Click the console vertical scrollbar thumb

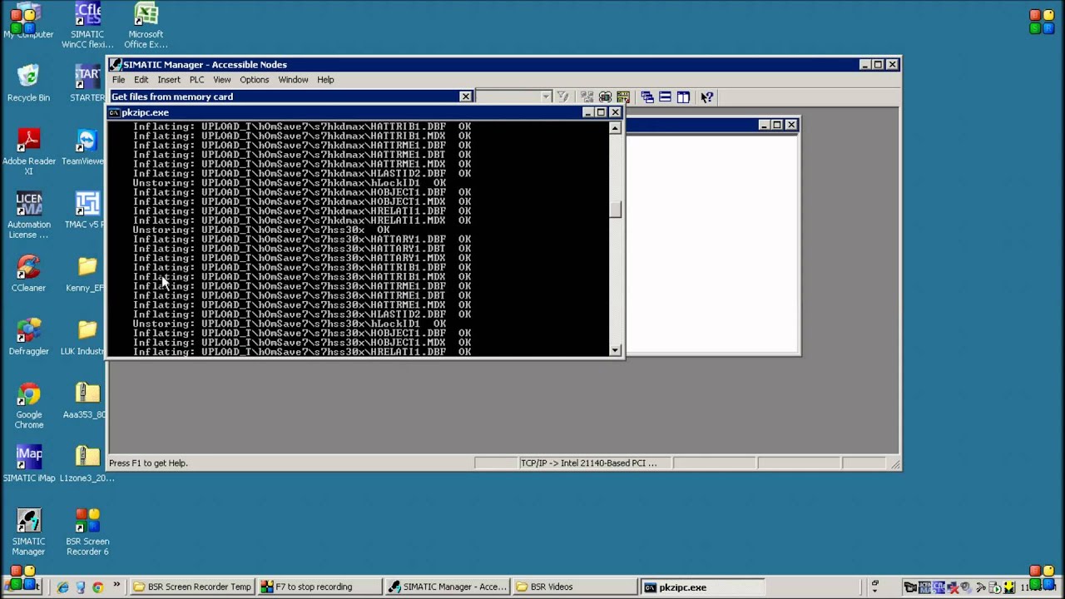click(x=616, y=210)
